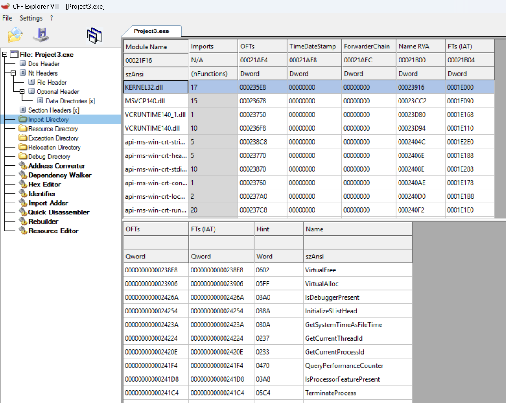Click the Dependency Walker tool icon
506x403 pixels.
23,175
